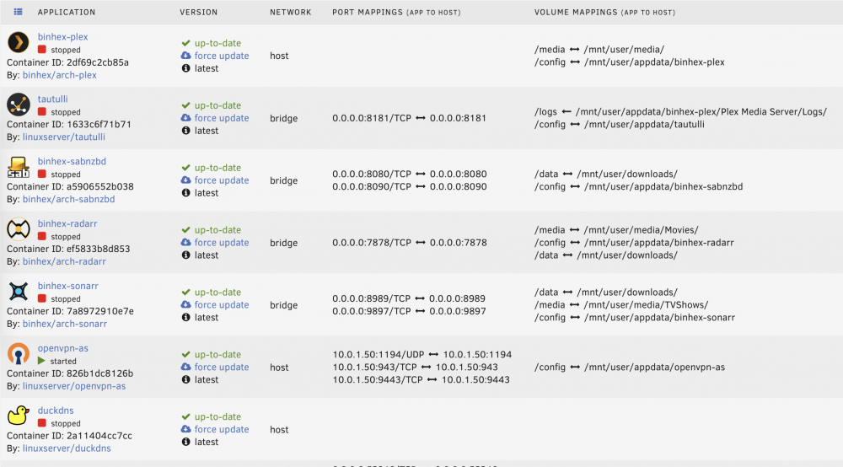The width and height of the screenshot is (843, 467).
Task: Click the cloud update icon for binhex-plex
Action: [186, 56]
